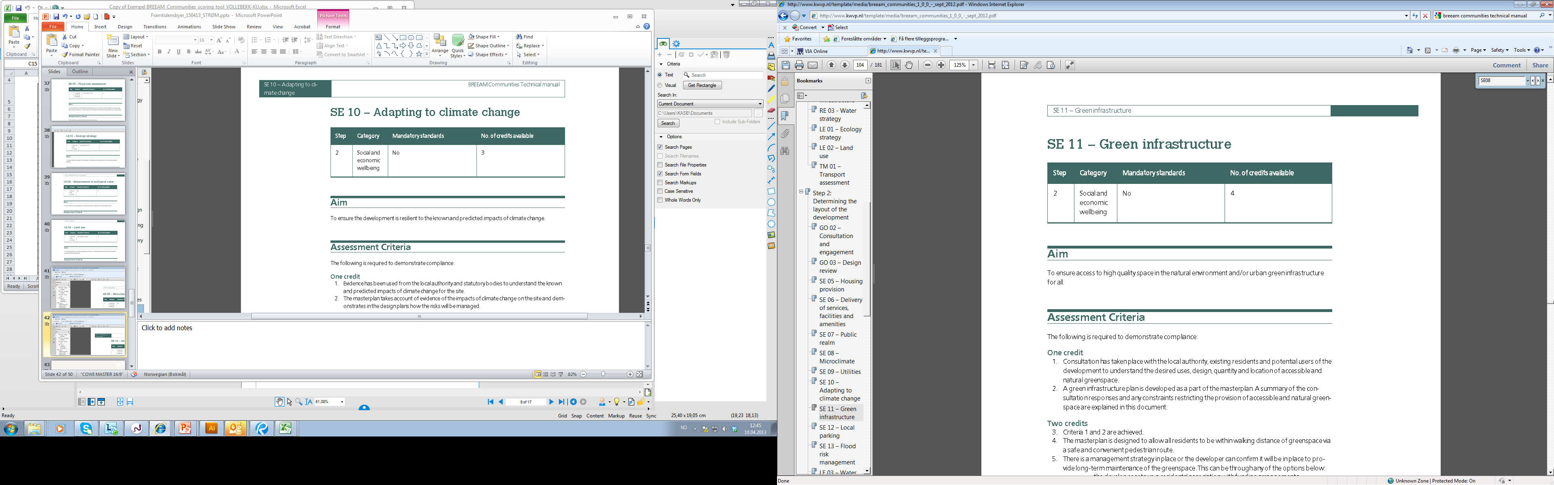Collapse the Step 2 bookmark tree node

(x=801, y=192)
